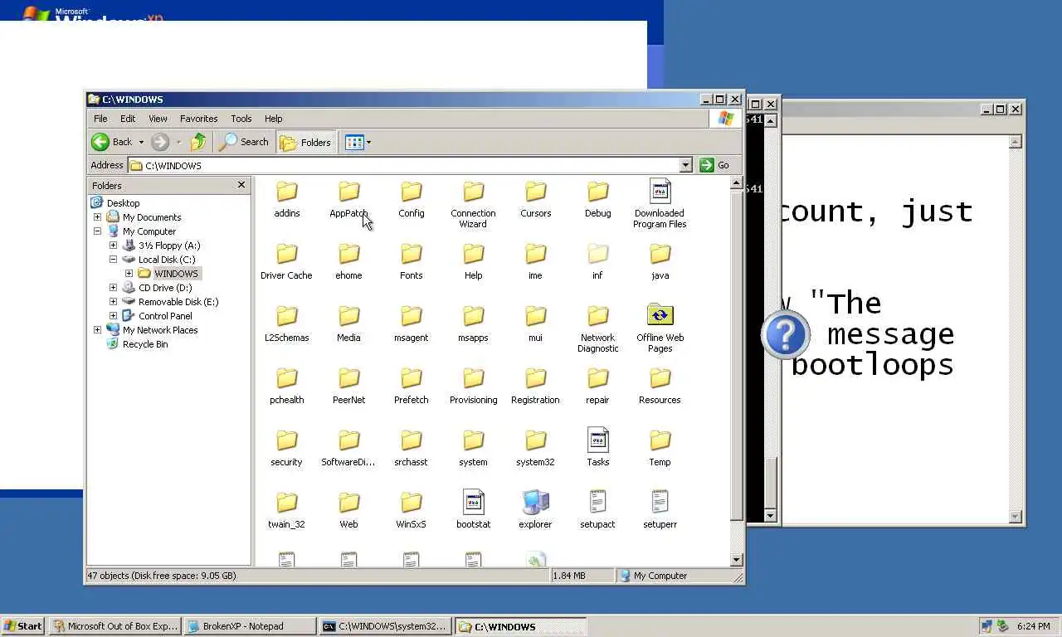Select the Debug folder icon
Viewport: 1062px width, 637px height.
coord(598,192)
